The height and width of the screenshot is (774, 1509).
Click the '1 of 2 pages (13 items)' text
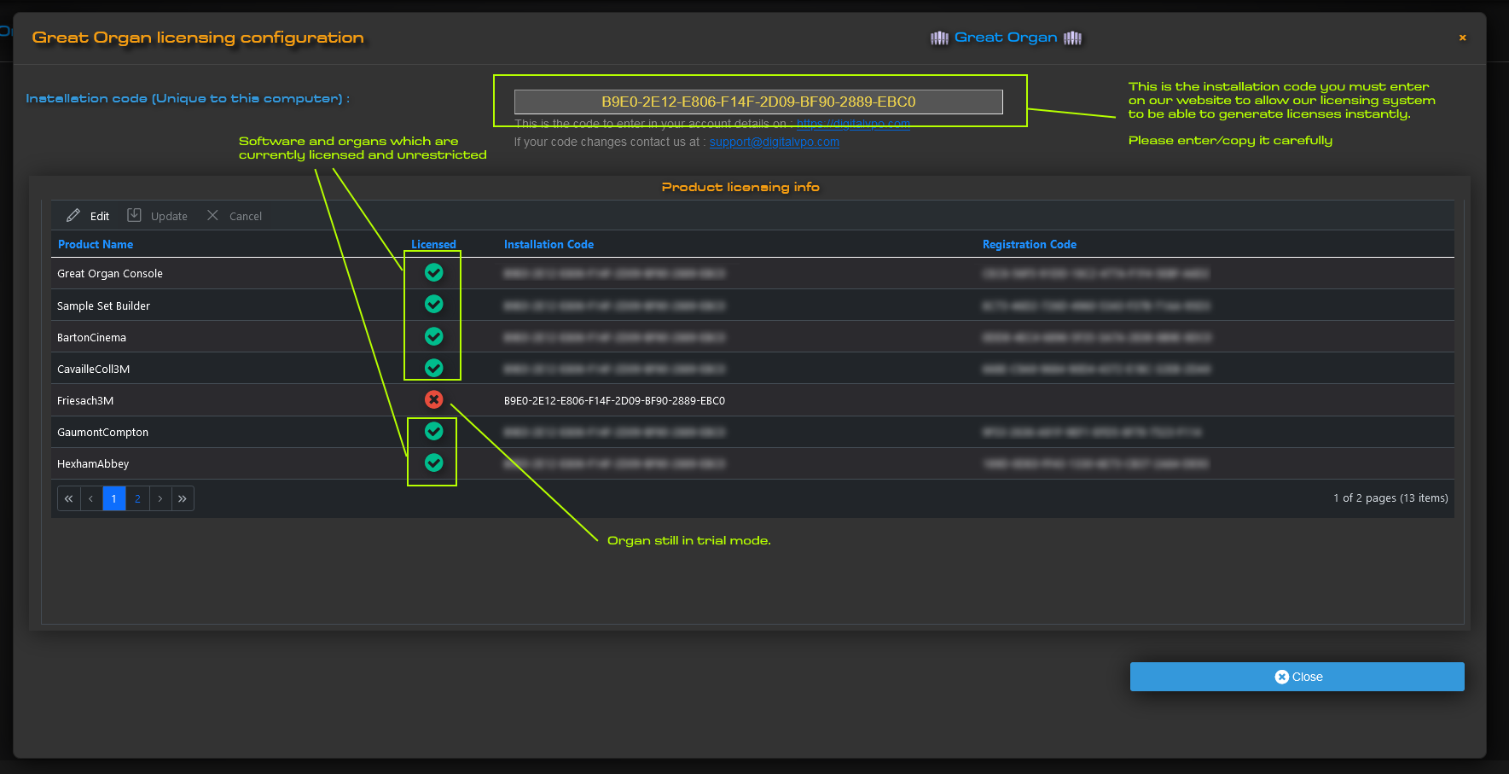1390,498
